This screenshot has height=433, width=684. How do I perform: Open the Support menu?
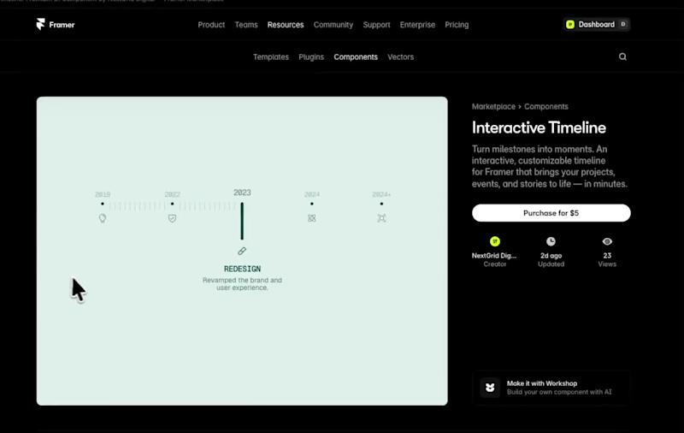coord(376,25)
